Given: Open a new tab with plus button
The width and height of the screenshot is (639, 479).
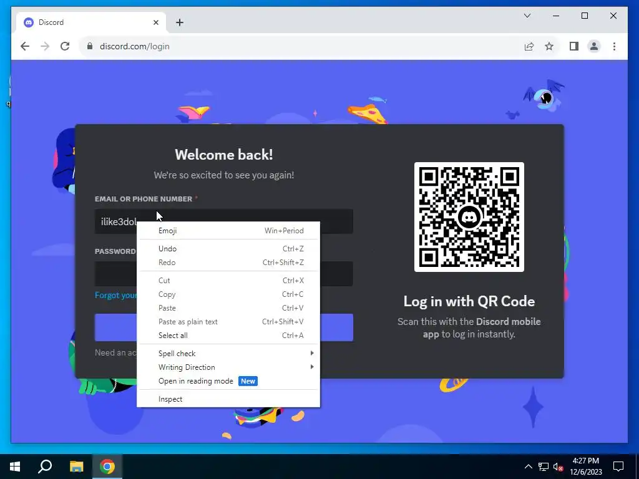Looking at the screenshot, I should [x=180, y=22].
